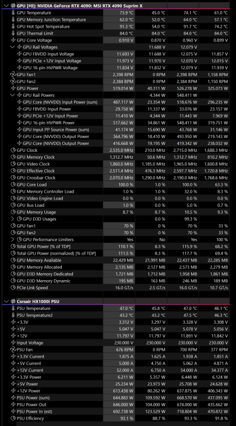Click the 364.796 W NVVDD Output Power value
This screenshot has width=236, height=426.
pos(123,136)
